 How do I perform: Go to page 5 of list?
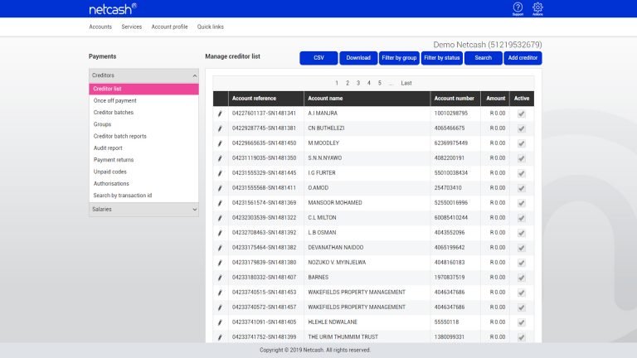click(379, 83)
